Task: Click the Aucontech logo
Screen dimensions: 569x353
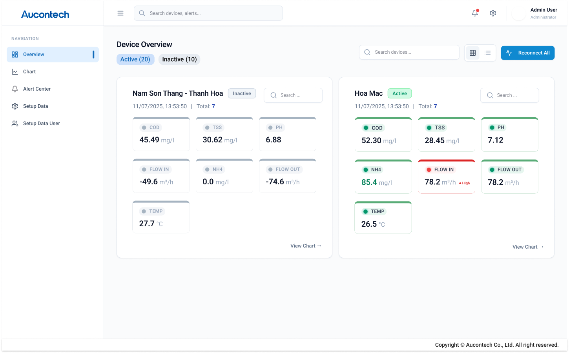Action: coord(45,15)
